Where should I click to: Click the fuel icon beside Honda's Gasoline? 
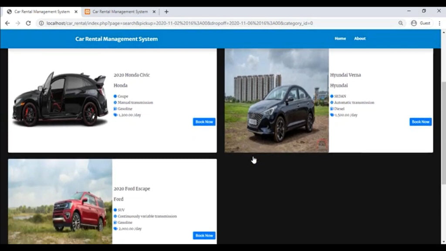point(115,109)
